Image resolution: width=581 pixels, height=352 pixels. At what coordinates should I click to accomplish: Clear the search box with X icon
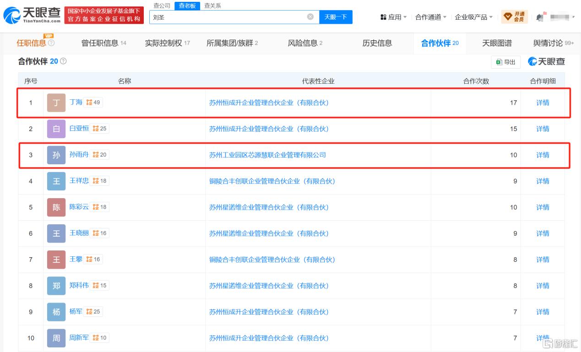310,17
